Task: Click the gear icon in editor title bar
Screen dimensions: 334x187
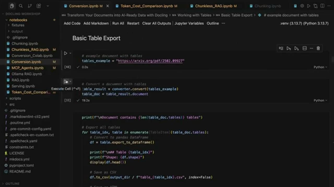Action: (302, 6)
